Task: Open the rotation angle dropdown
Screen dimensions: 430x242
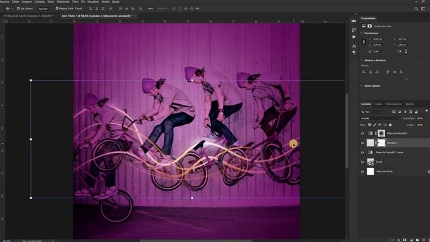Action: 383,51
